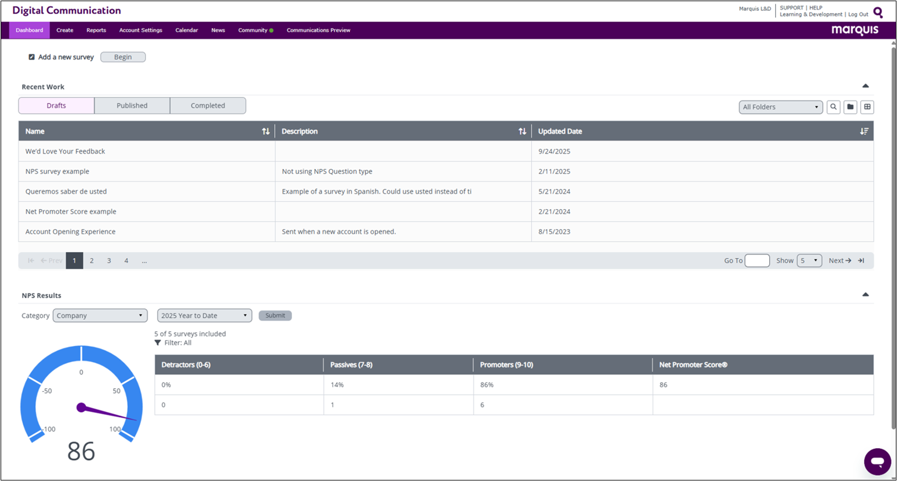Click the Go To page input field
Screen dimensions: 897x481
tap(757, 261)
